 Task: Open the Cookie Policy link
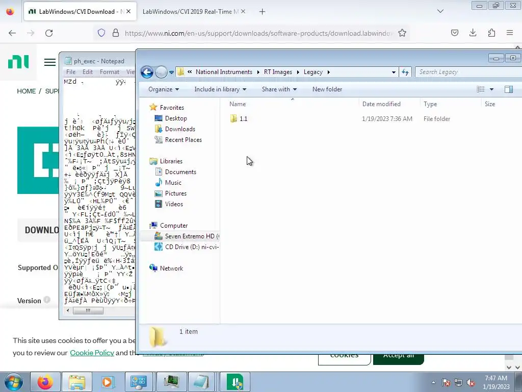tap(92, 353)
